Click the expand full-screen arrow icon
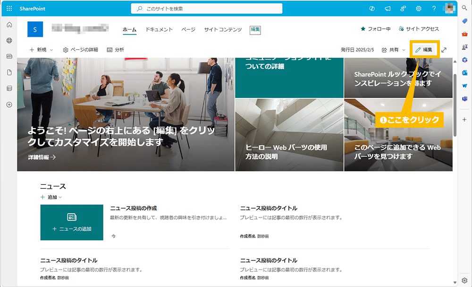Screen dimensions: 472x287 pos(444,50)
